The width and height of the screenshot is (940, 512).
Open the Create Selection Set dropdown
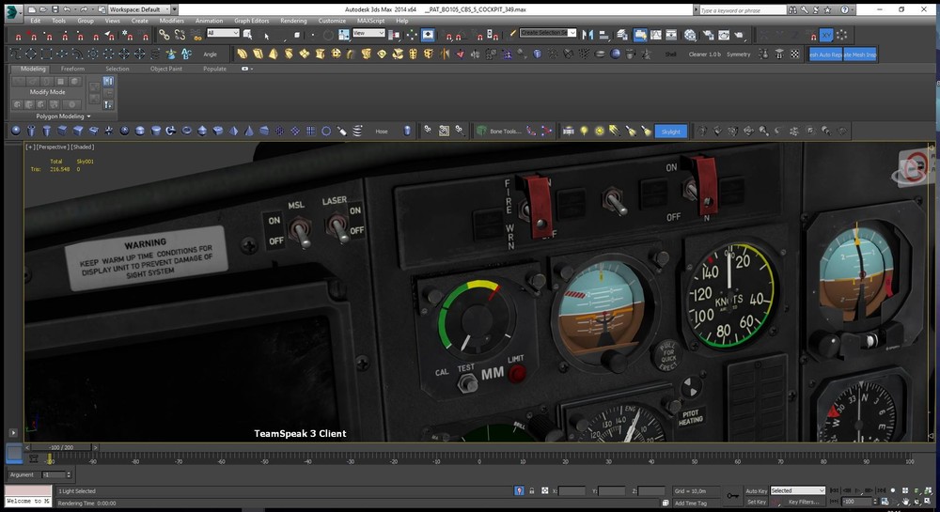(549, 33)
